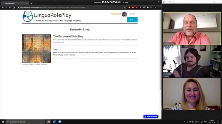Click the page vertical scrollbar
Image resolution: width=222 pixels, height=124 pixels.
[160, 51]
